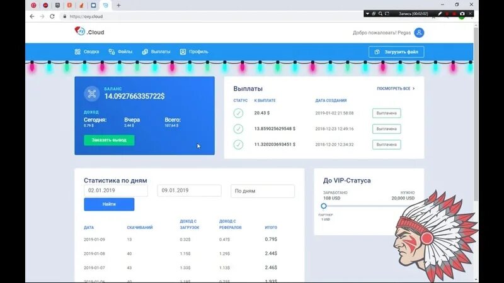Click the browser back arrow
The height and width of the screenshot is (283, 504).
tap(32, 16)
